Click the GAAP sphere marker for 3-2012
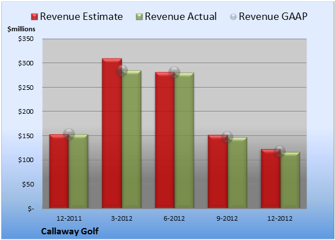This screenshot has width=335, height=240. click(x=122, y=71)
